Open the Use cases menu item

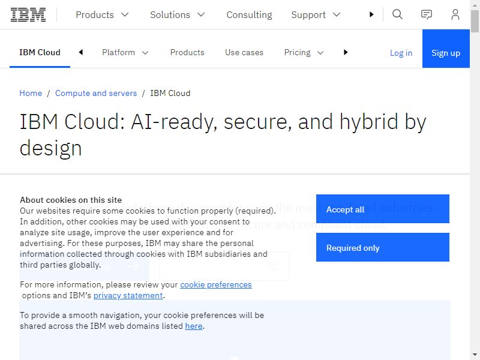coord(244,52)
